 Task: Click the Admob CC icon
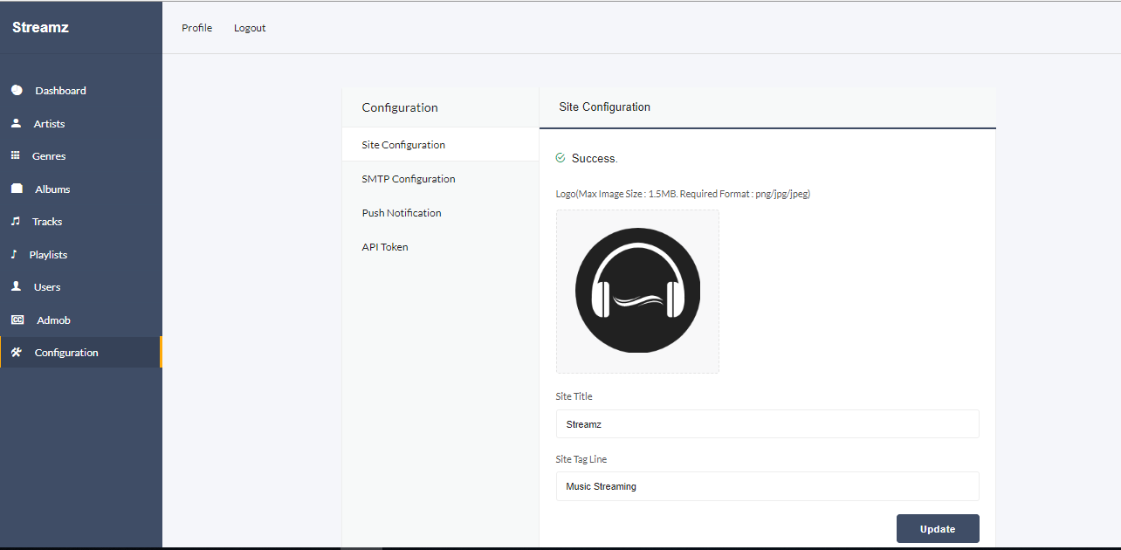click(x=17, y=320)
